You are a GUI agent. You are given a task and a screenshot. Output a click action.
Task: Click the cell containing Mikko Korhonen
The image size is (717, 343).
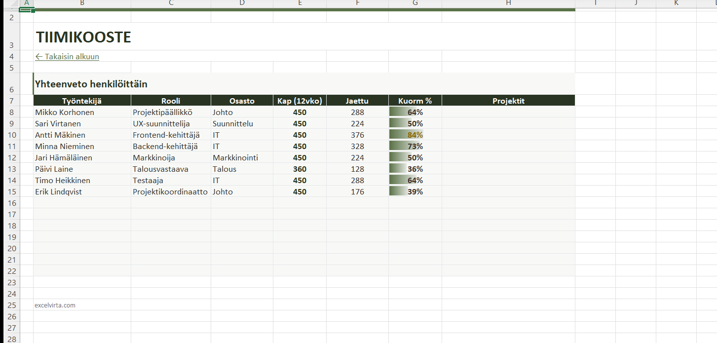point(65,113)
